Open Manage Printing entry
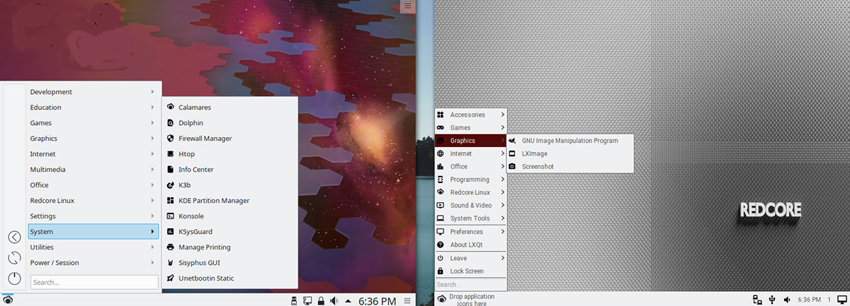This screenshot has height=306, width=850. 229,247
